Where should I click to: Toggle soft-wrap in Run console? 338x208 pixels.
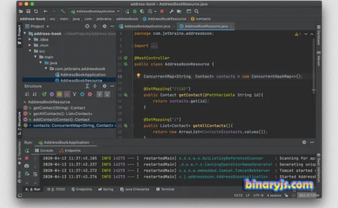click(x=35, y=174)
